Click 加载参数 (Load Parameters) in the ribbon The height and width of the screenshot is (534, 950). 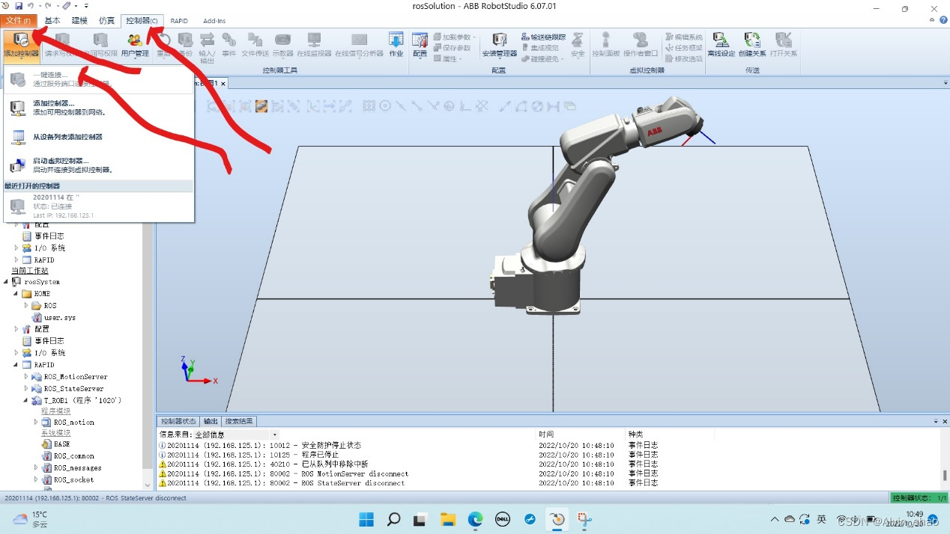(453, 37)
